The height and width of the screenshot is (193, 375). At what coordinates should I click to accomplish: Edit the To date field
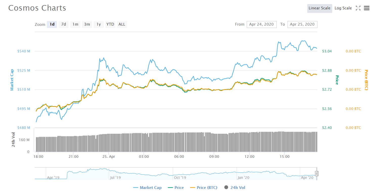tap(302, 24)
